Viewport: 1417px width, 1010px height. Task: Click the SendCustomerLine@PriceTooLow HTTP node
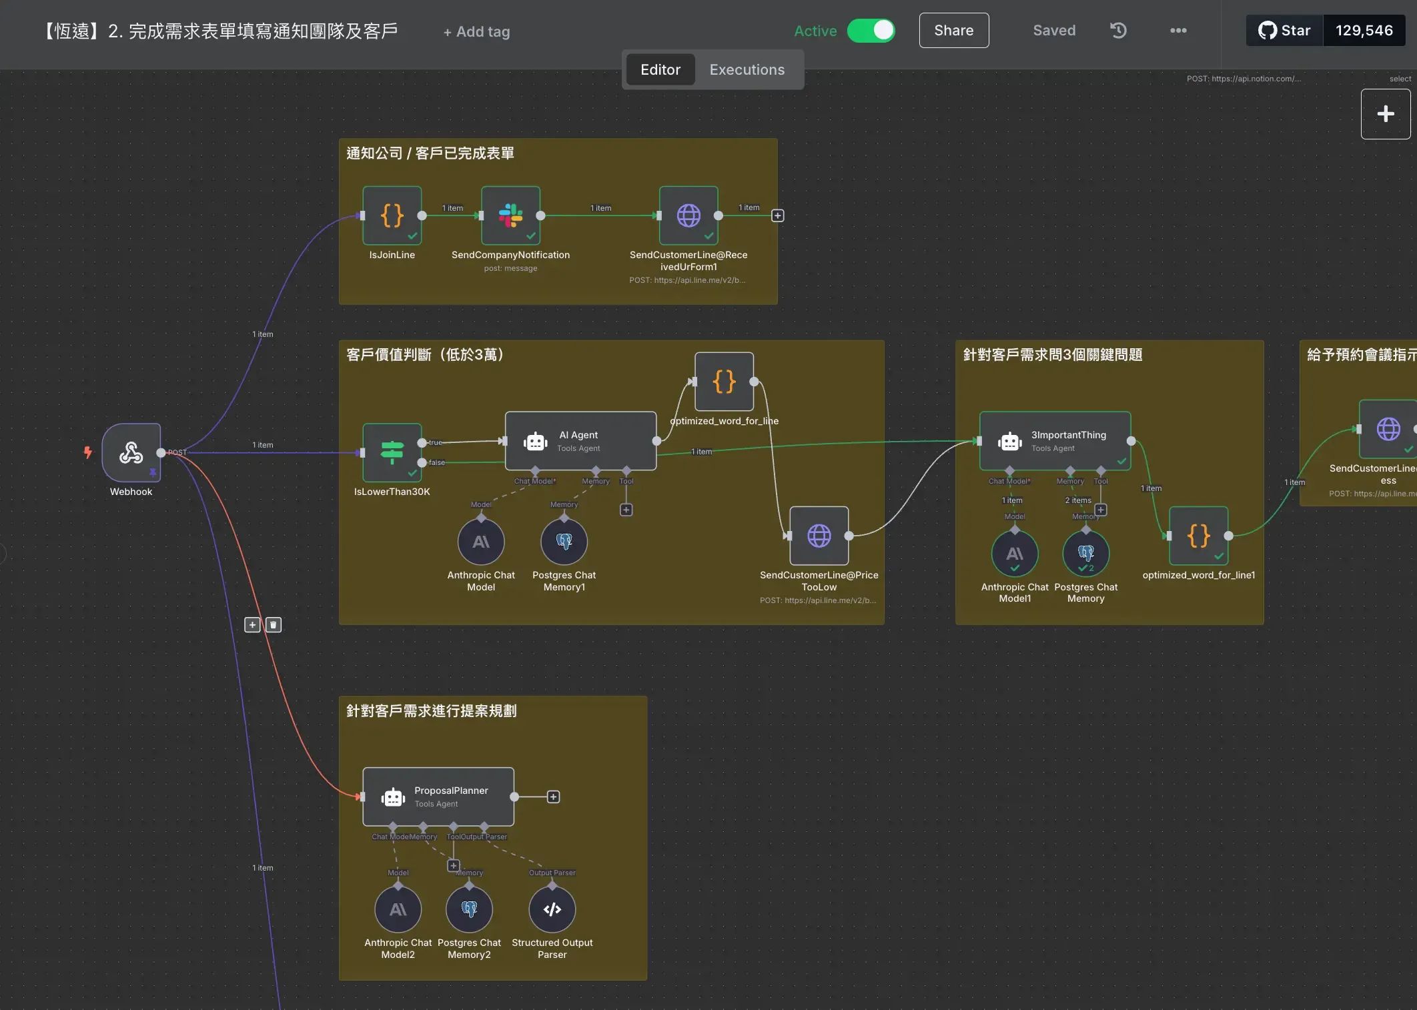[x=819, y=535]
